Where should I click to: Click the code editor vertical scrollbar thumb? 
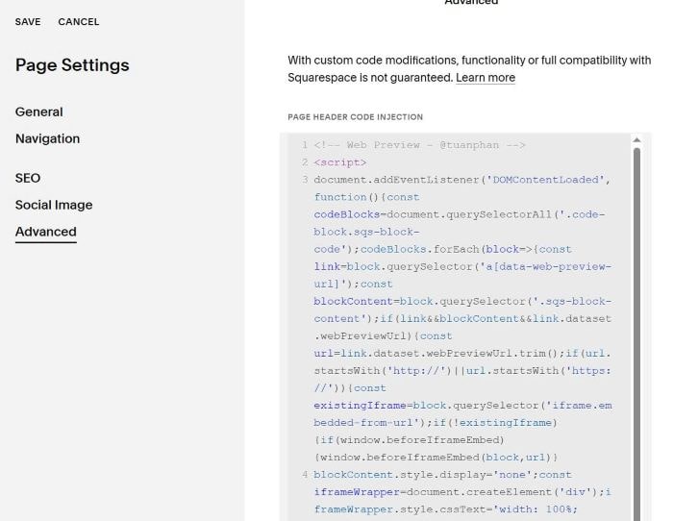(x=636, y=335)
